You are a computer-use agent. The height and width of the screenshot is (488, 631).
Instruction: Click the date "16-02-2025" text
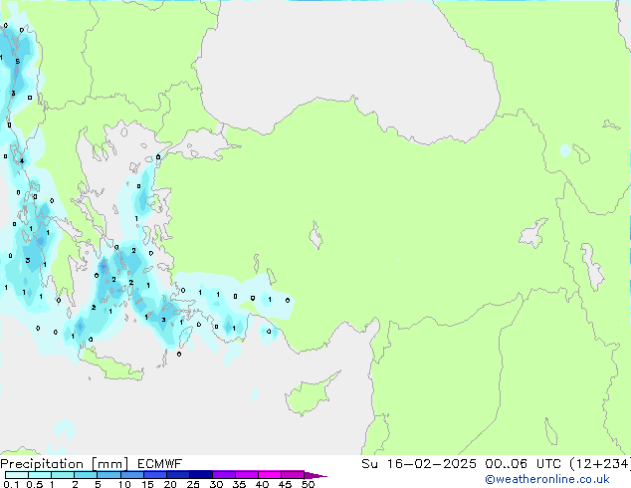coord(431,464)
